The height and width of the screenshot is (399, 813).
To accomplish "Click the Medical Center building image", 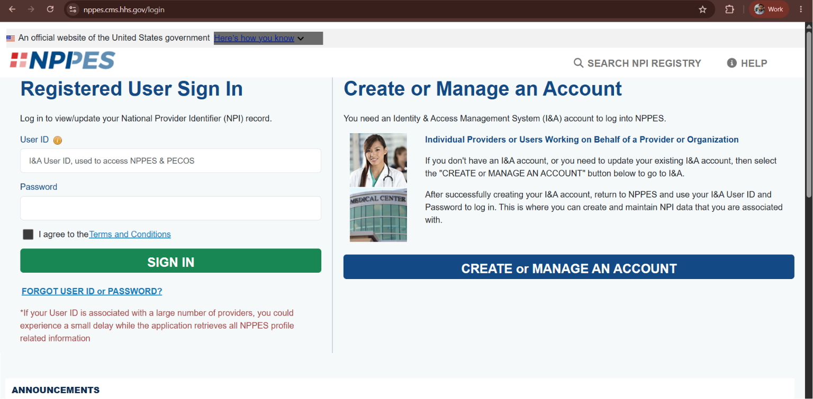I will tap(378, 215).
